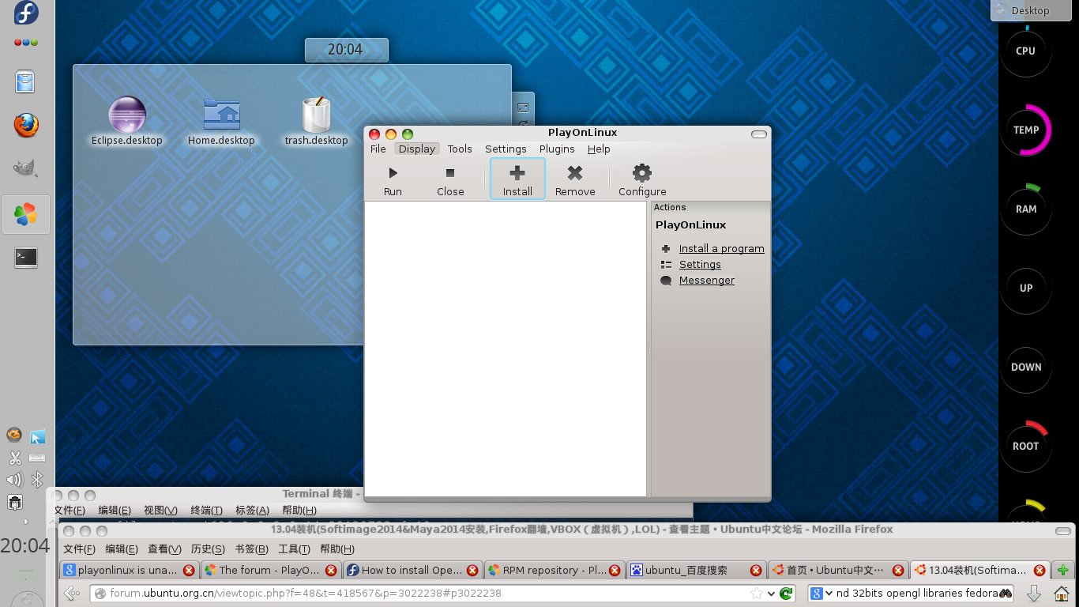Open the file cabinet icon in left panel
1079x607 pixels.
pyautogui.click(x=26, y=82)
